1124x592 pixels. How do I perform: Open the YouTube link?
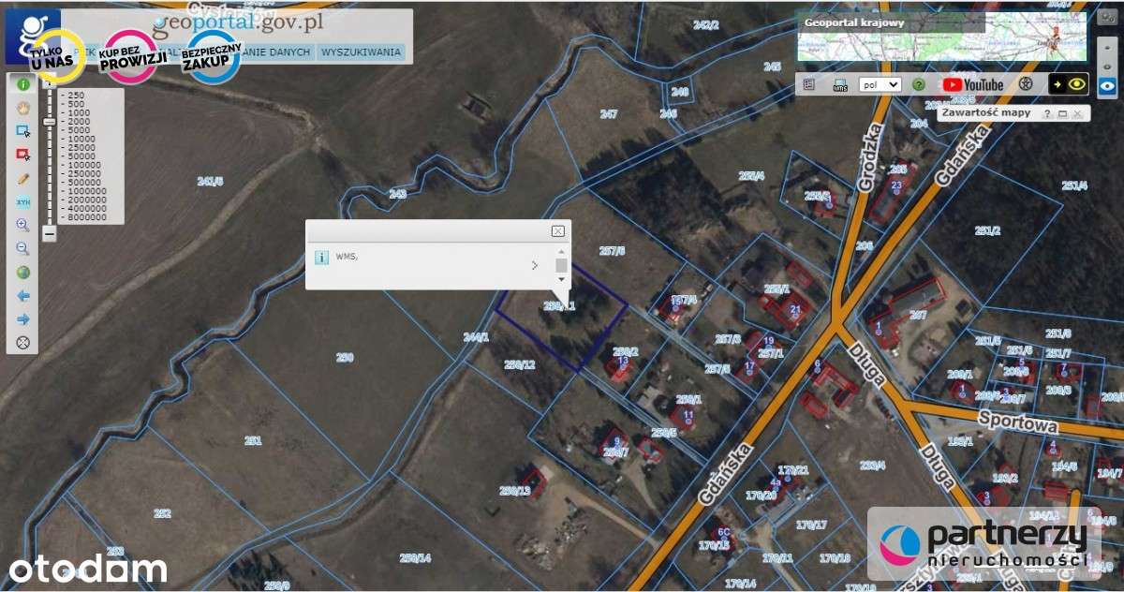(973, 84)
